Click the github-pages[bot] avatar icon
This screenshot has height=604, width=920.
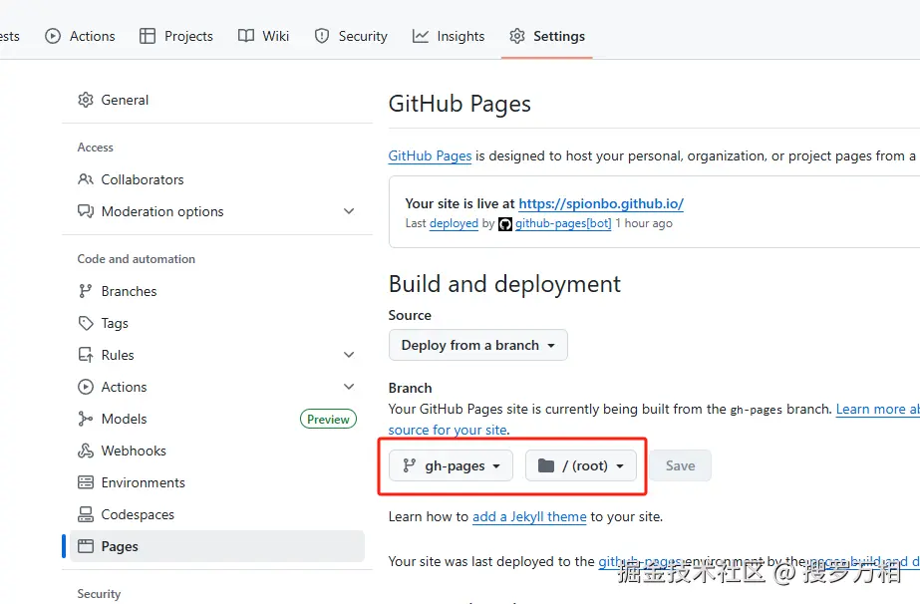[505, 224]
